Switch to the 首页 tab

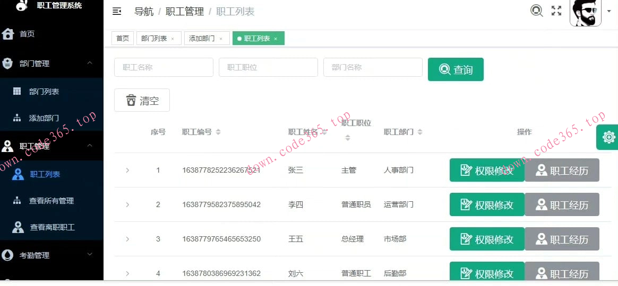[x=123, y=39]
